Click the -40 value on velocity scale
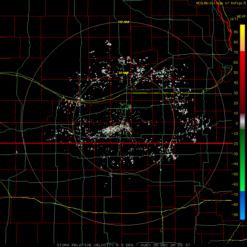Screen dimensions: 247x247 click(235, 164)
